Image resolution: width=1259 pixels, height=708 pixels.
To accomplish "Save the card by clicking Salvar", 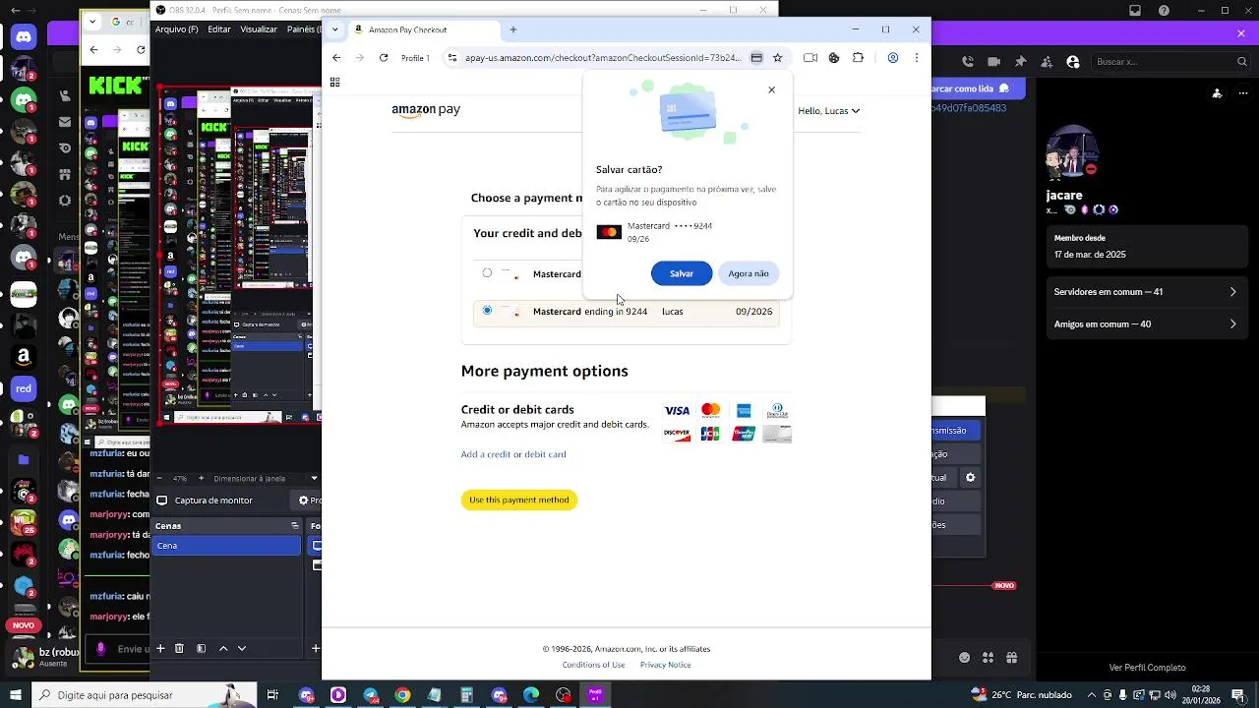I will point(682,273).
